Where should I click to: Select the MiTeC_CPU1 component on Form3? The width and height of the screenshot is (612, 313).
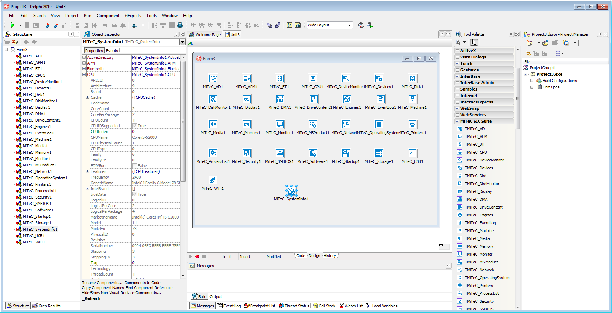[x=313, y=78]
